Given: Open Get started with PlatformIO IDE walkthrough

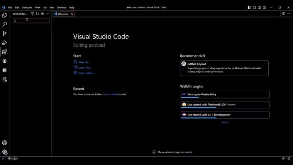Looking at the screenshot, I should click(225, 104).
